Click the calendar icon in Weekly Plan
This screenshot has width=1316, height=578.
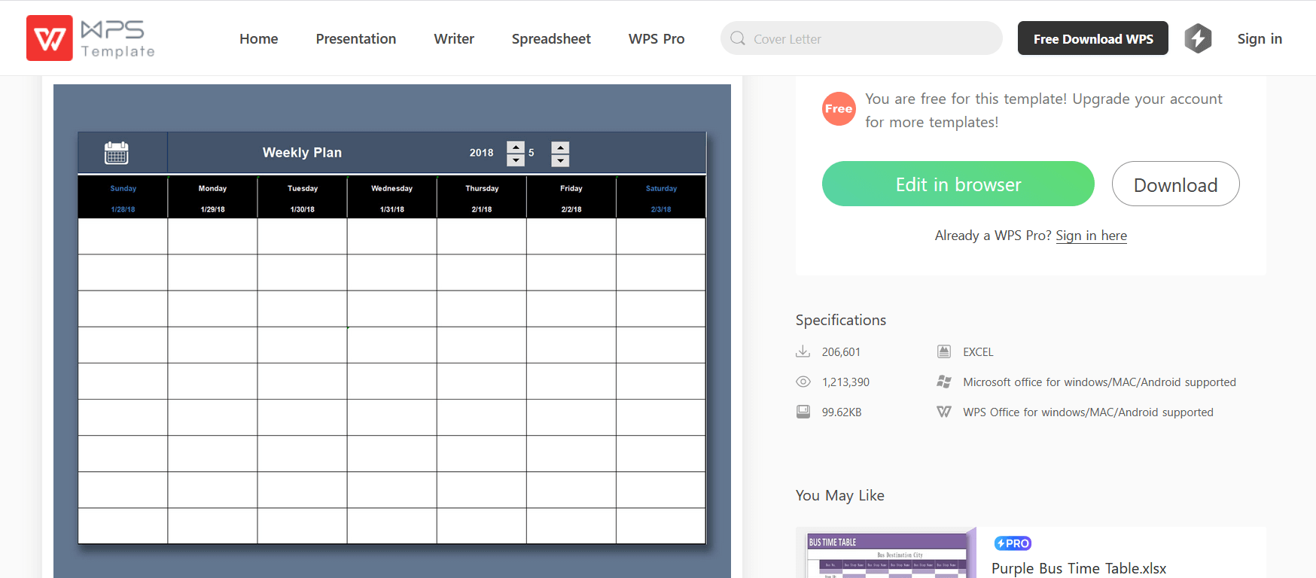pyautogui.click(x=116, y=153)
